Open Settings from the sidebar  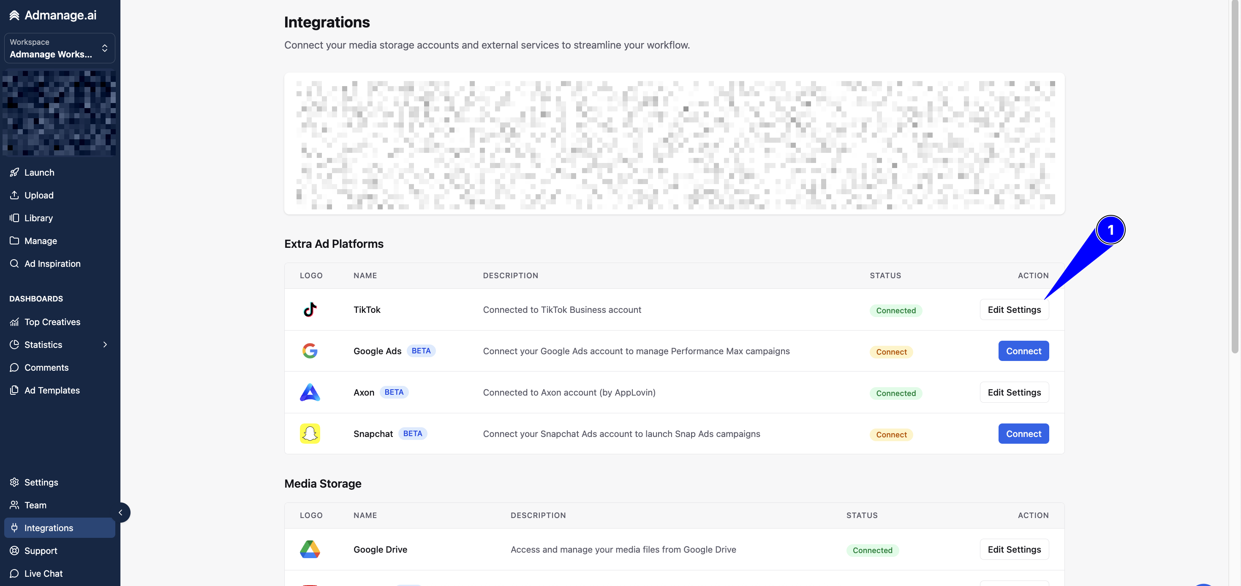click(x=60, y=482)
